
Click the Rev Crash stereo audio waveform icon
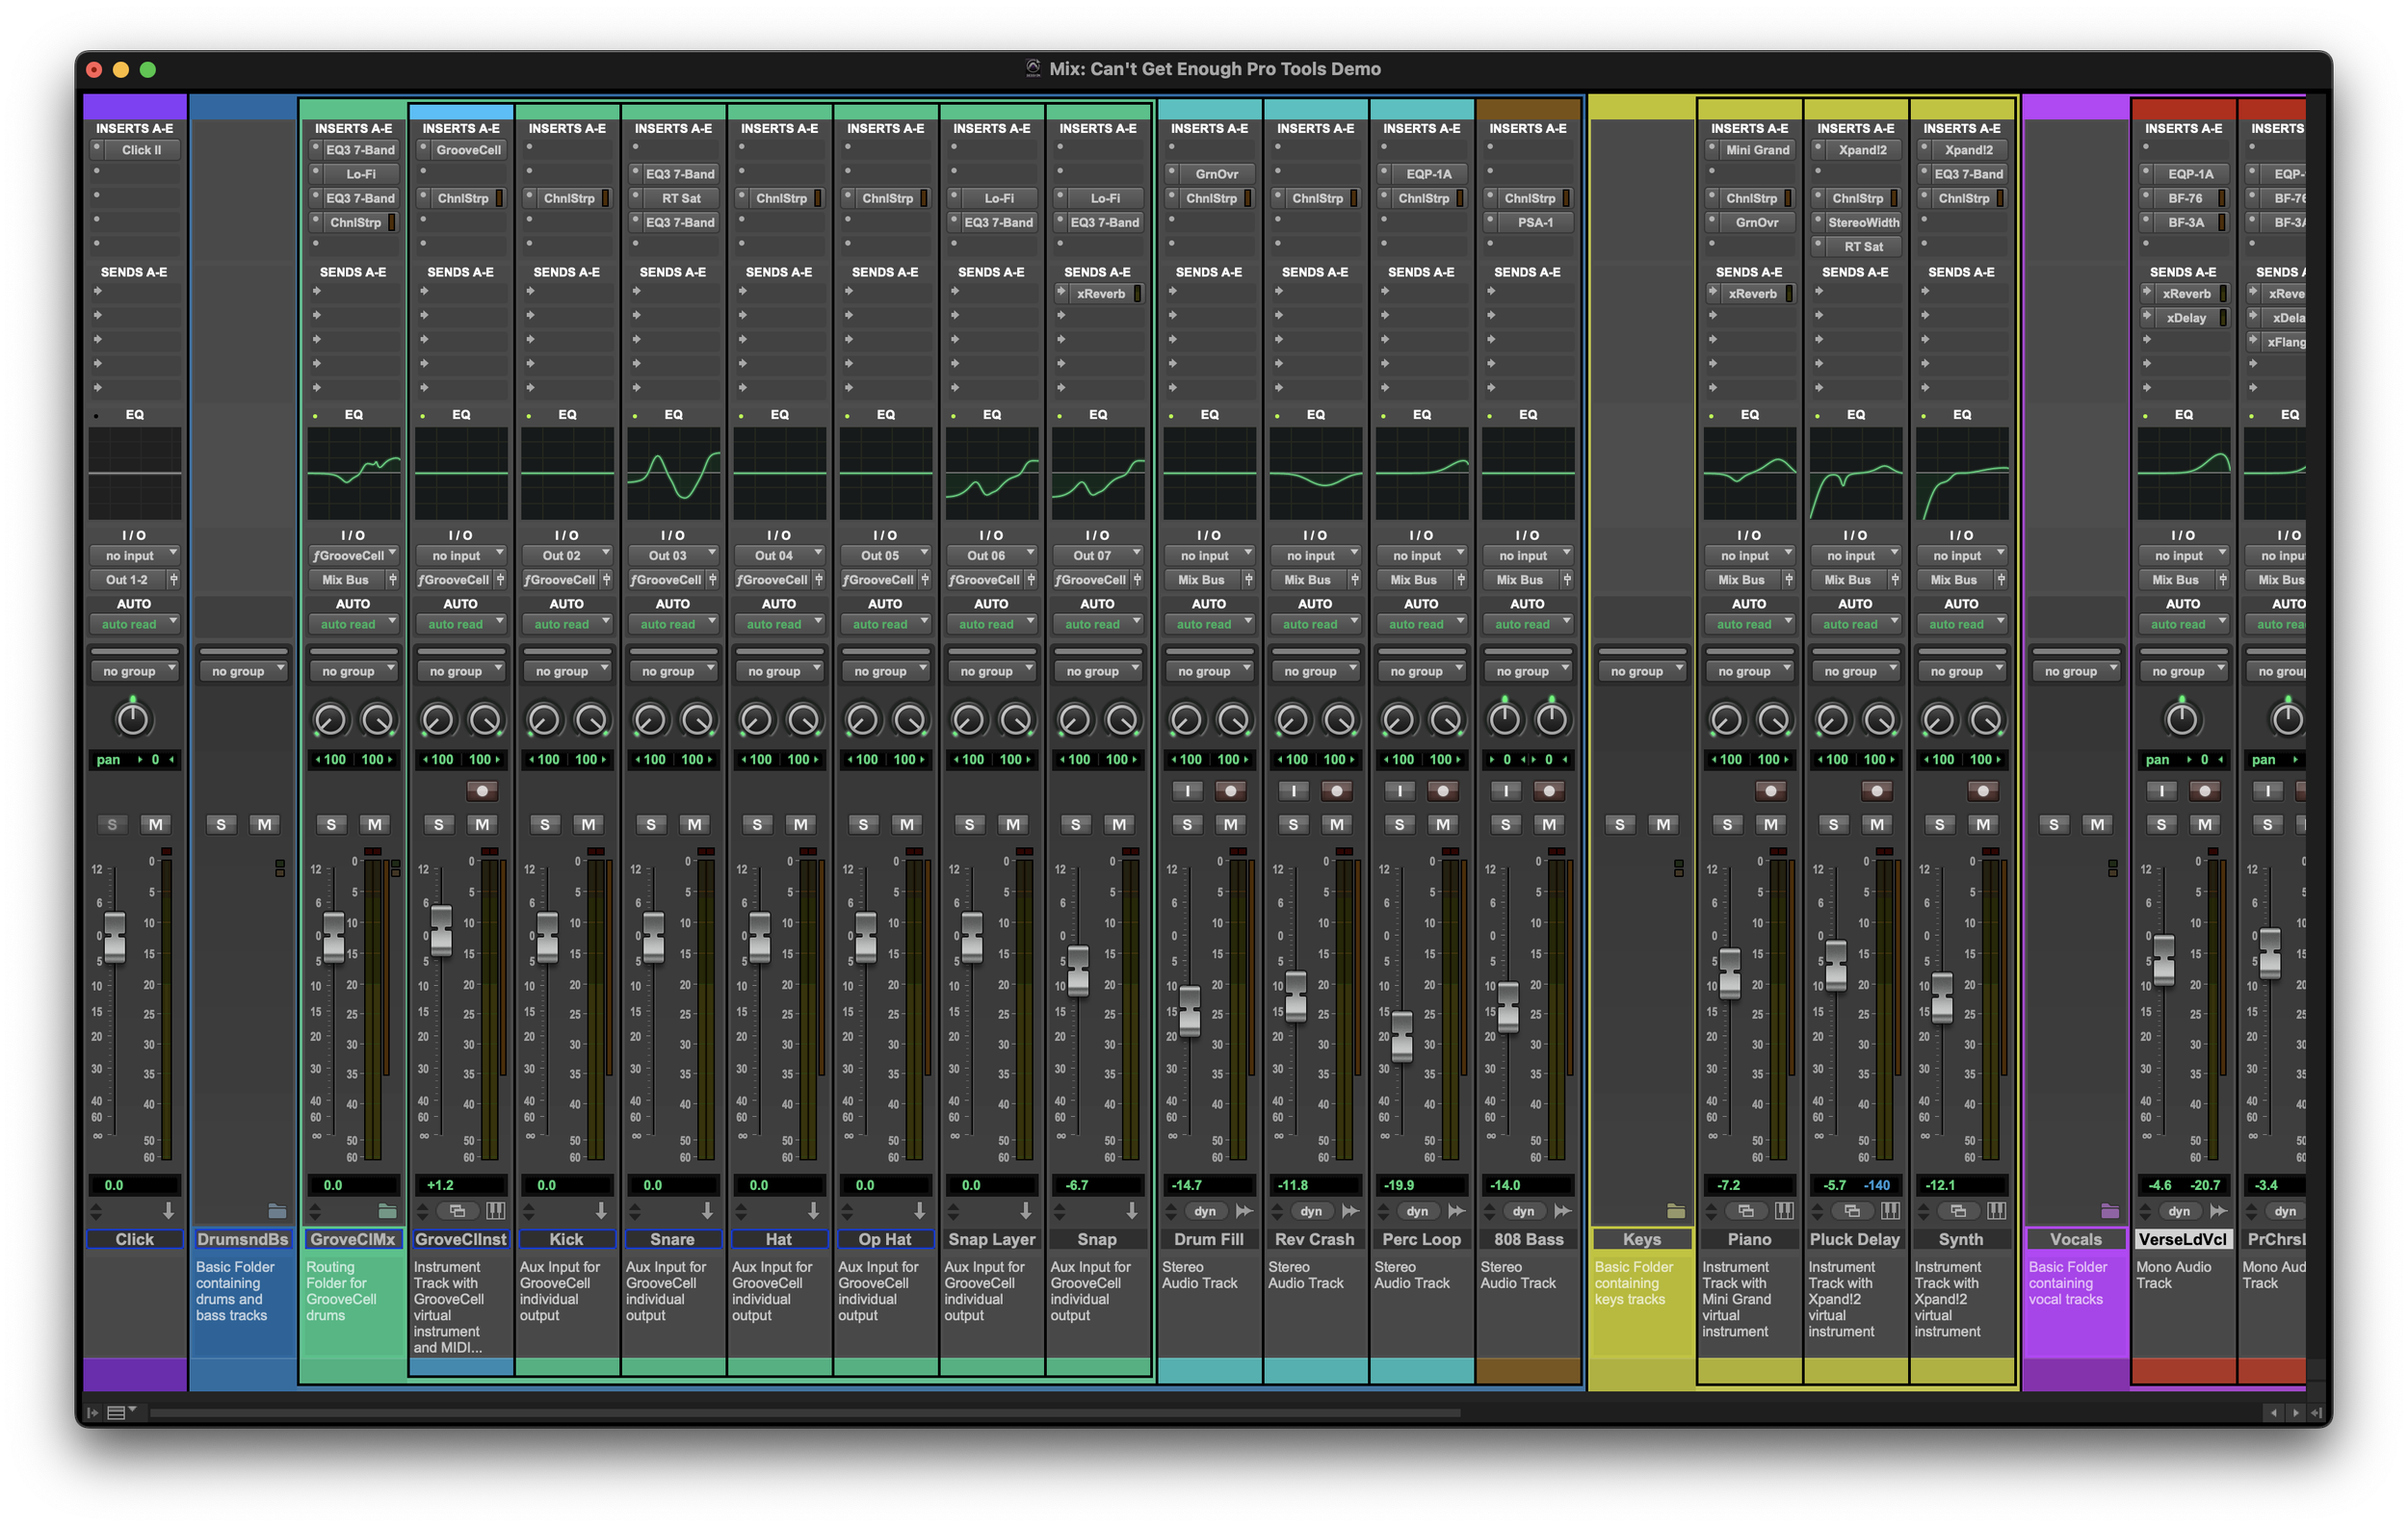click(1350, 1211)
